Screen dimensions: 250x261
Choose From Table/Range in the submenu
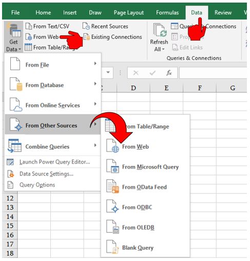(x=145, y=126)
